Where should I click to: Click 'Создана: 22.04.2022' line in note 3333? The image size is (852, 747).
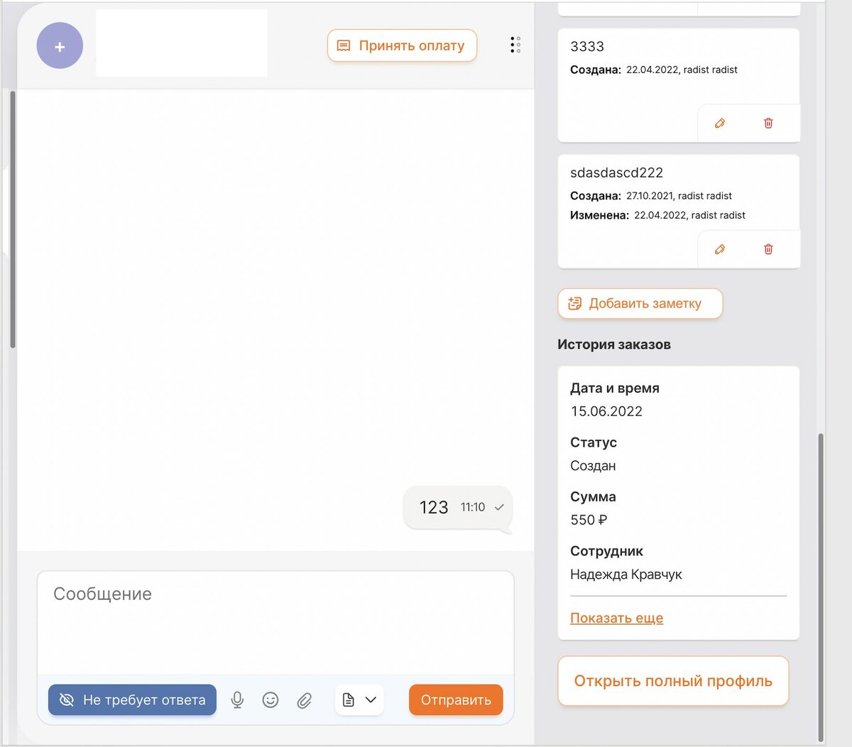pos(654,70)
